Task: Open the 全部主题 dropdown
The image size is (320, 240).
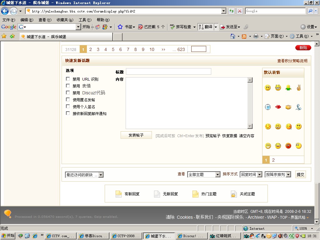Action: point(204,175)
